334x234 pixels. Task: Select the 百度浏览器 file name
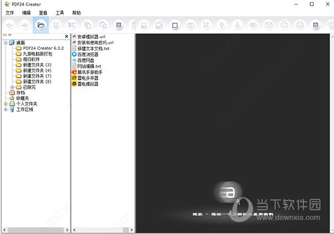[88, 54]
